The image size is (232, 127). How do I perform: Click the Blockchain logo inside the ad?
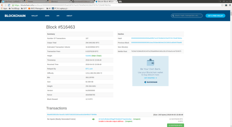[x=151, y=82]
